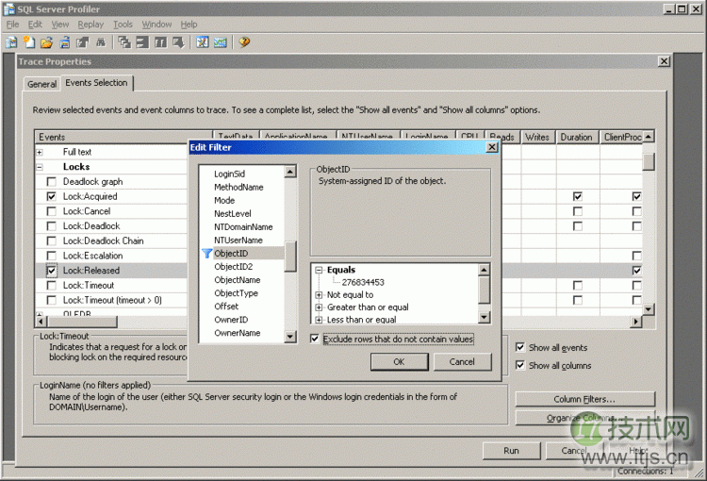707x481 pixels.
Task: Click the Writes column header
Action: pyautogui.click(x=538, y=137)
